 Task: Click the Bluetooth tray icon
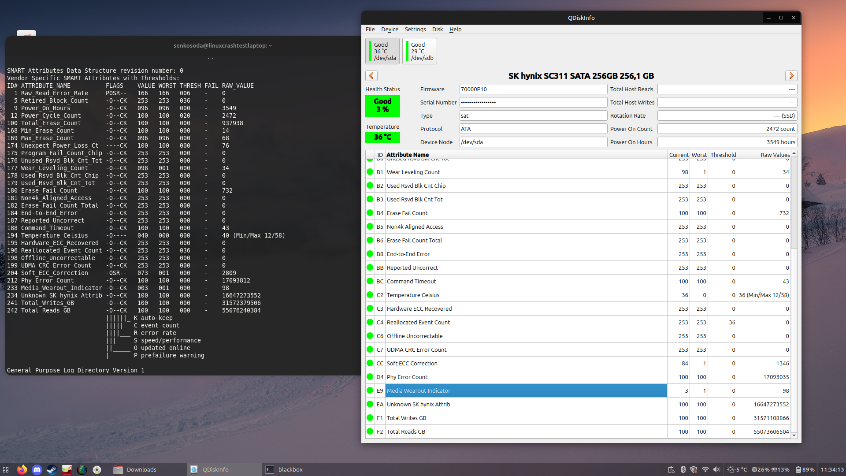coord(683,469)
